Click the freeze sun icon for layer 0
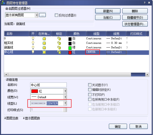153x135 pixels. 44,39
